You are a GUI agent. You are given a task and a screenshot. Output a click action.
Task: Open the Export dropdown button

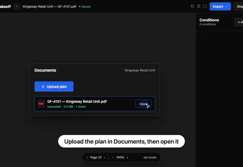click(x=220, y=6)
